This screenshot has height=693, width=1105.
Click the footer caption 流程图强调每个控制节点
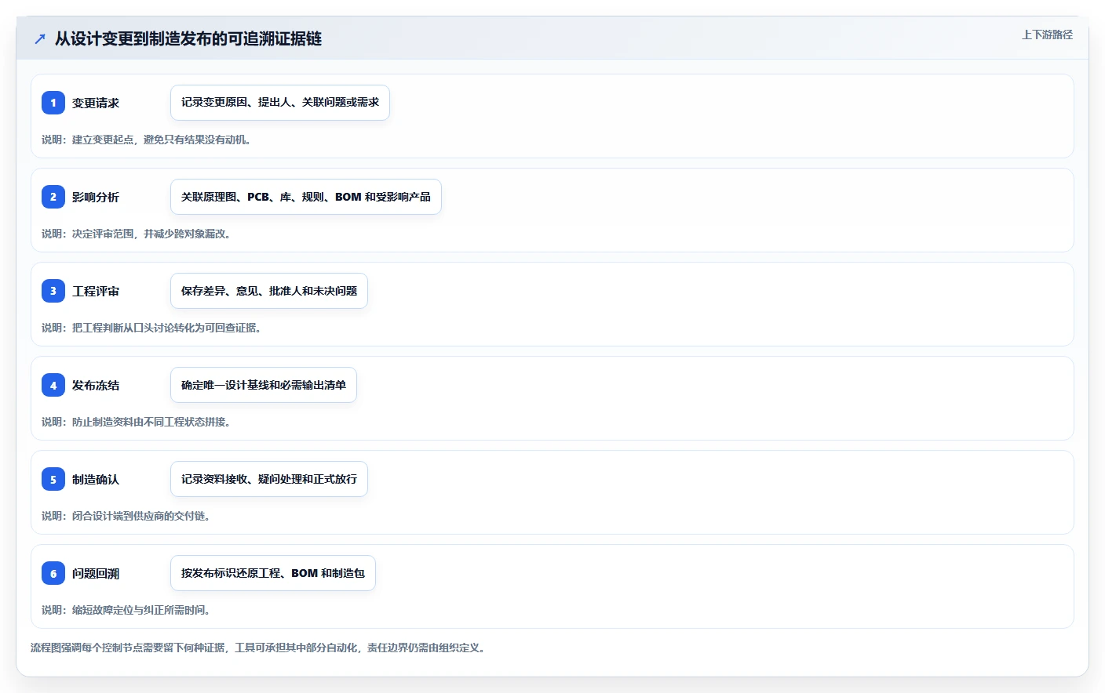click(x=258, y=648)
